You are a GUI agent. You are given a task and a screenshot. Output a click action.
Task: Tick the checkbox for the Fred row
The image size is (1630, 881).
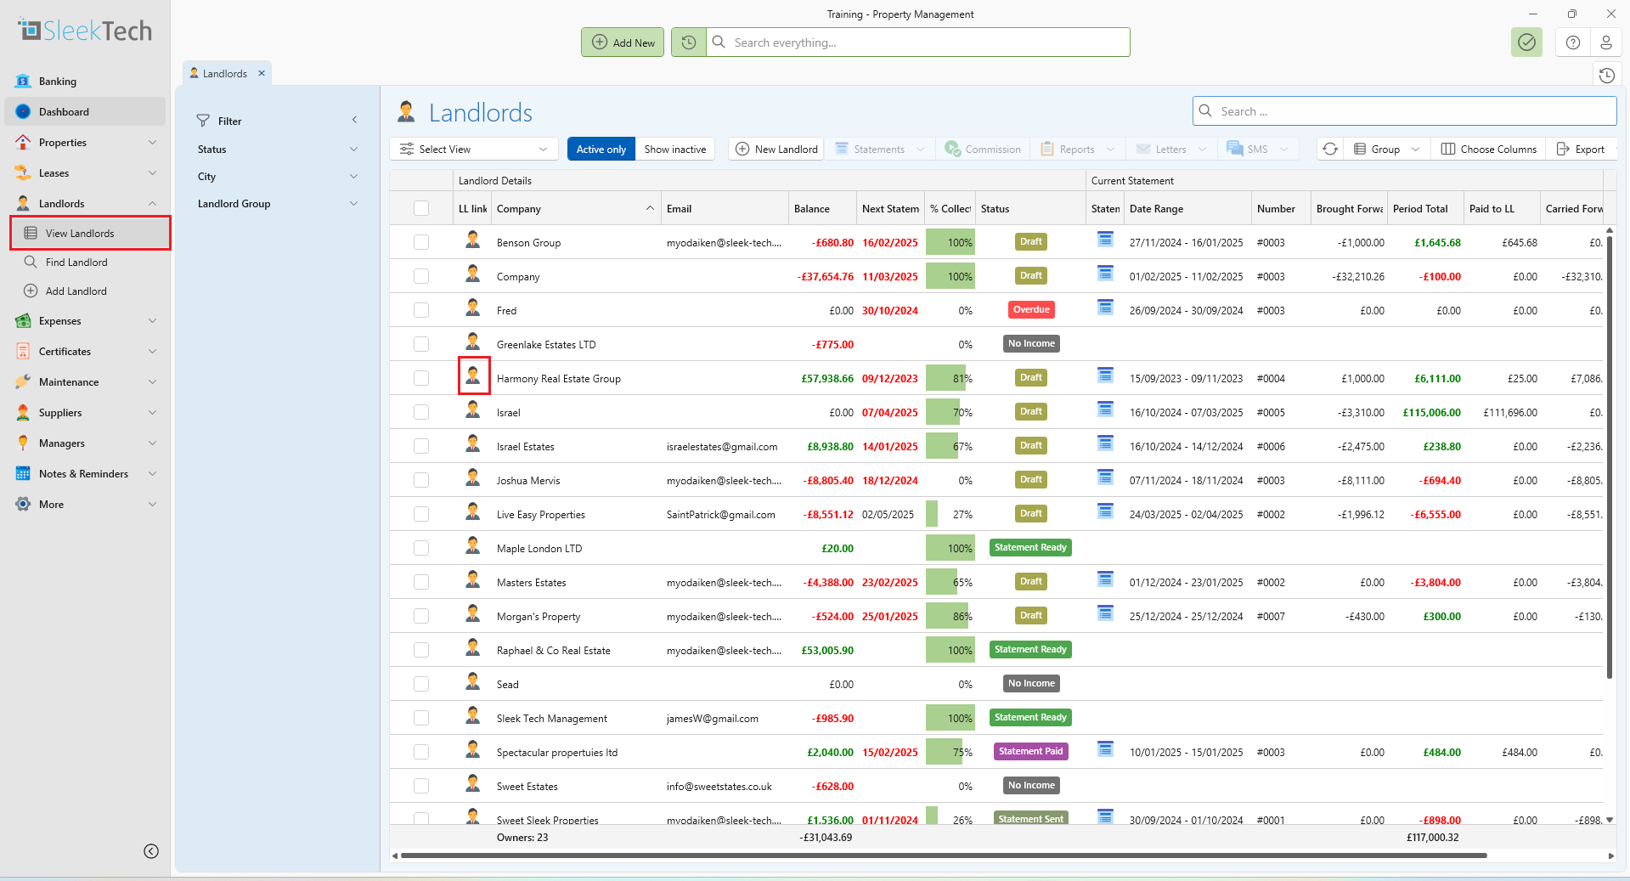click(421, 310)
